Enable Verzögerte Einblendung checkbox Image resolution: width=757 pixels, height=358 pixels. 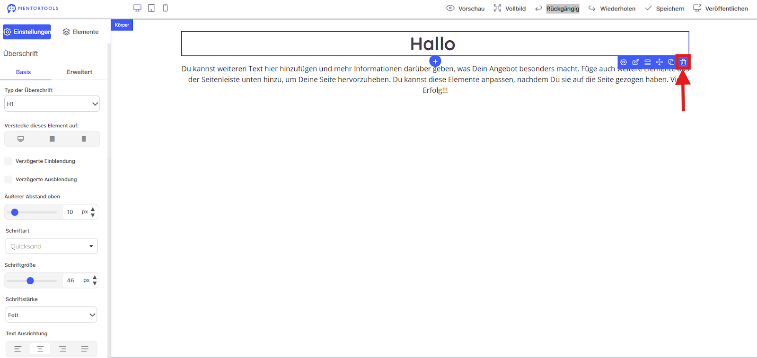click(x=8, y=161)
